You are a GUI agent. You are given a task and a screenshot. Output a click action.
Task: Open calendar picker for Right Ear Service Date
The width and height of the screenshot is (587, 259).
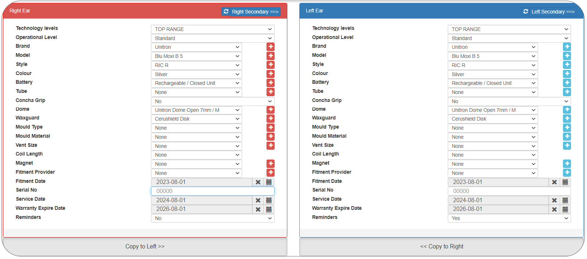(269, 200)
